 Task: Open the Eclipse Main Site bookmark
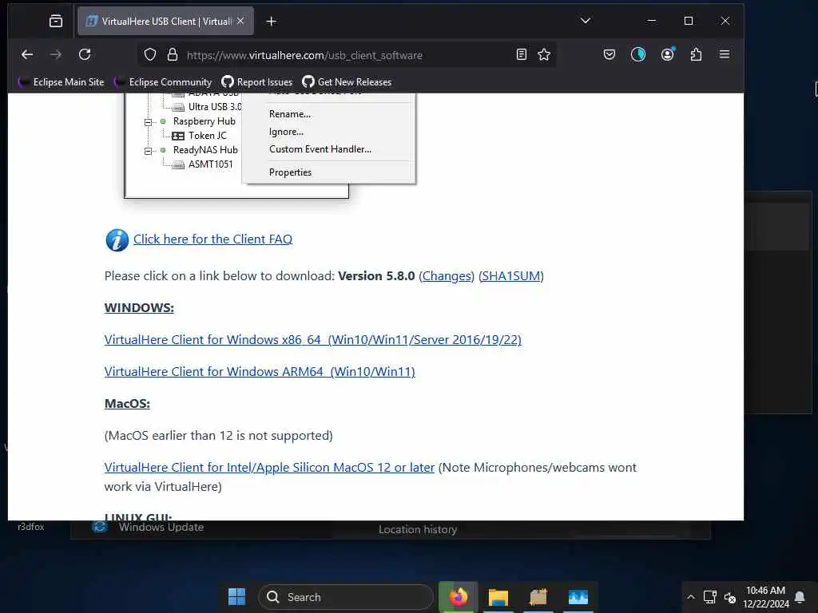[x=61, y=82]
